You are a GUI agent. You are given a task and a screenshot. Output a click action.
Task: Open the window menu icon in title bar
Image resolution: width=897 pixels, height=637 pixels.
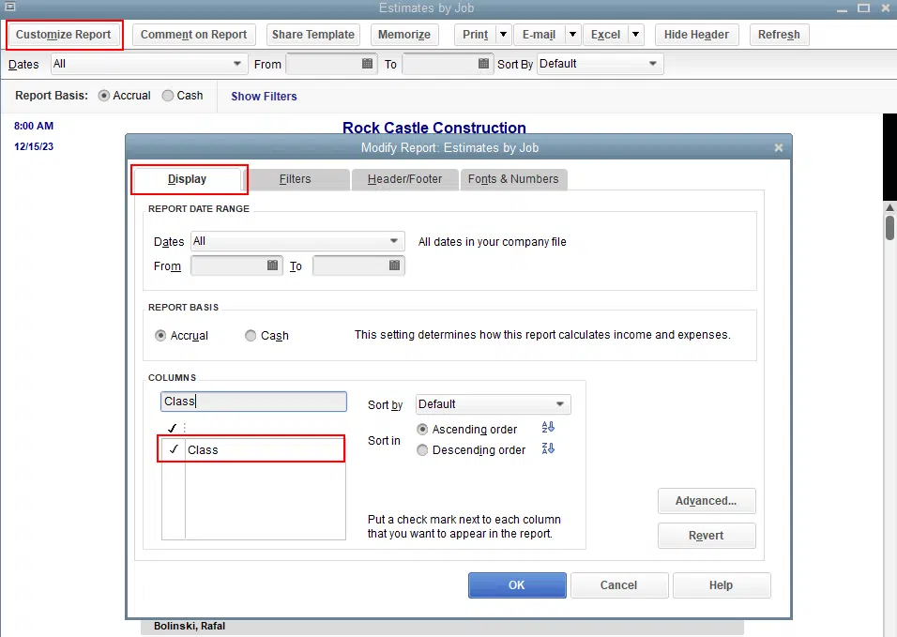pyautogui.click(x=9, y=7)
